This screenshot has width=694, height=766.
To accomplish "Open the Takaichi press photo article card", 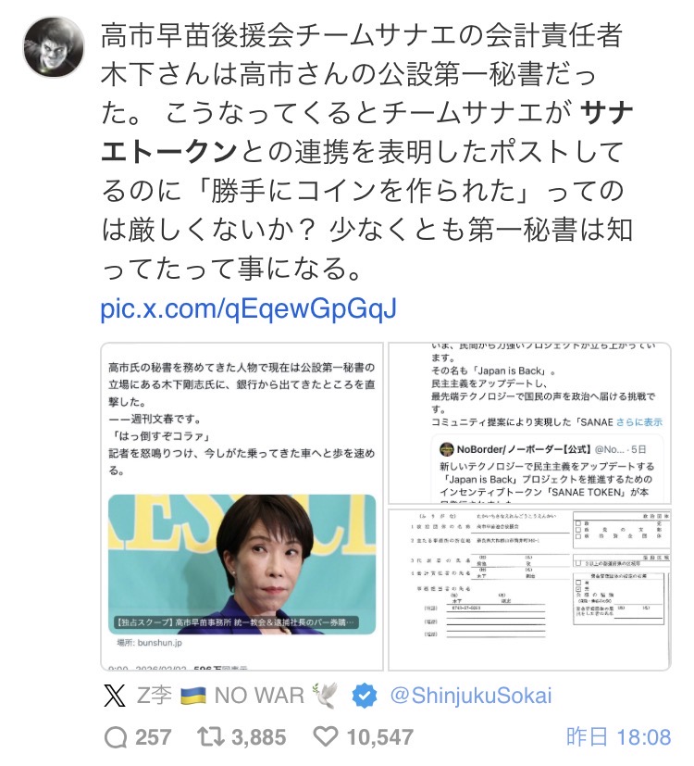I will pos(242,506).
